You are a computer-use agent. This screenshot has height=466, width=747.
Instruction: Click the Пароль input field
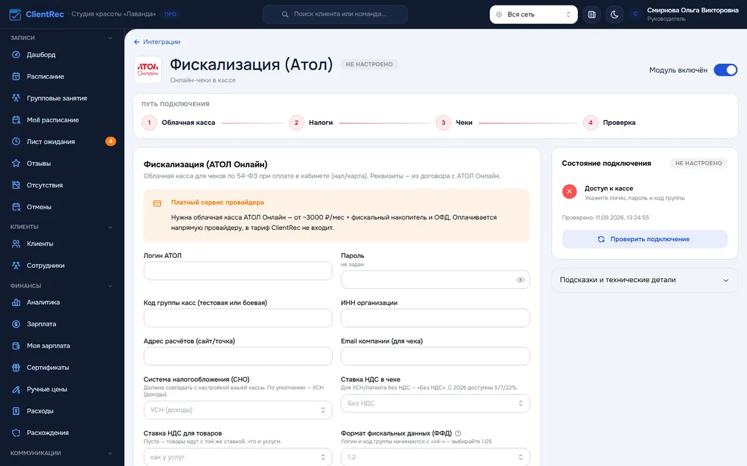435,280
